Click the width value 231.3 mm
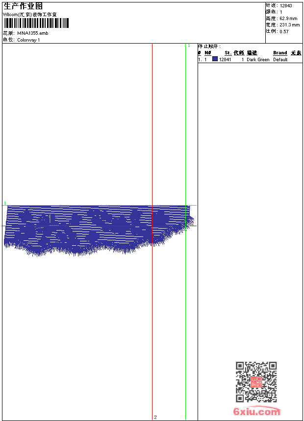The image size is (304, 421). [x=289, y=25]
